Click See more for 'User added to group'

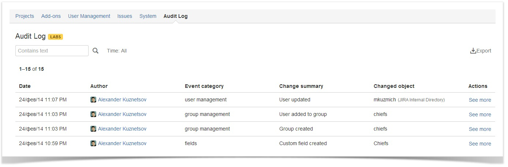pyautogui.click(x=480, y=114)
